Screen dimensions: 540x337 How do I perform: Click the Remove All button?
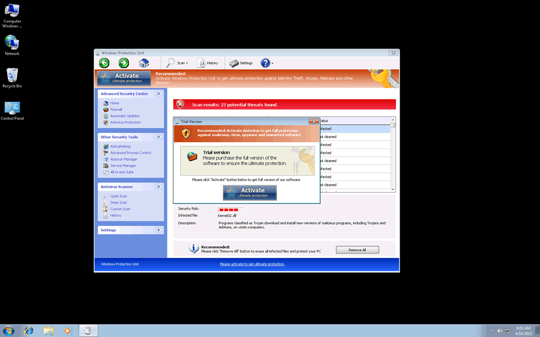click(357, 250)
